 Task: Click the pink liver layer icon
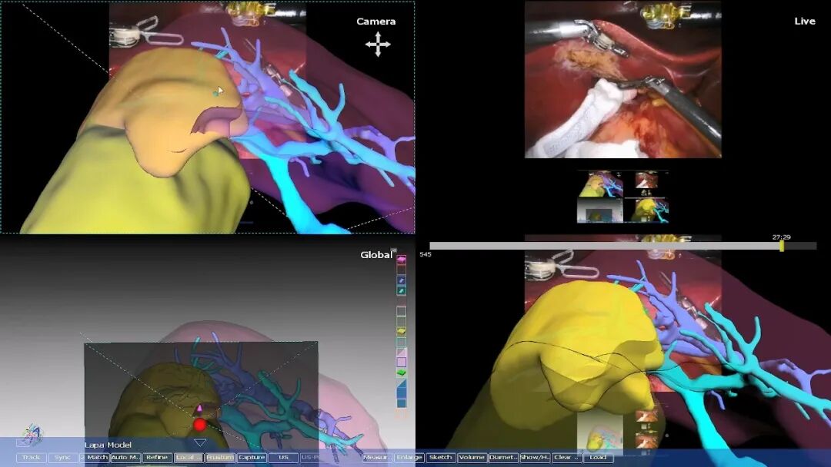pyautogui.click(x=401, y=261)
